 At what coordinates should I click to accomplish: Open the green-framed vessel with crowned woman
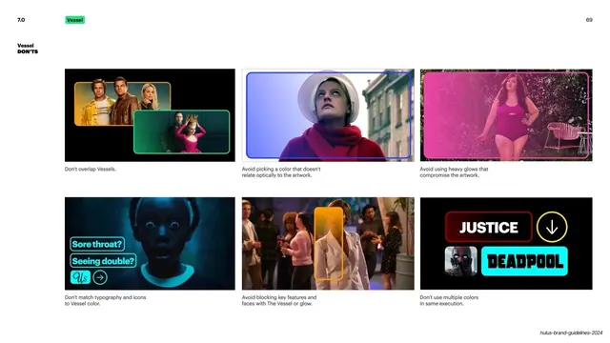click(182, 131)
